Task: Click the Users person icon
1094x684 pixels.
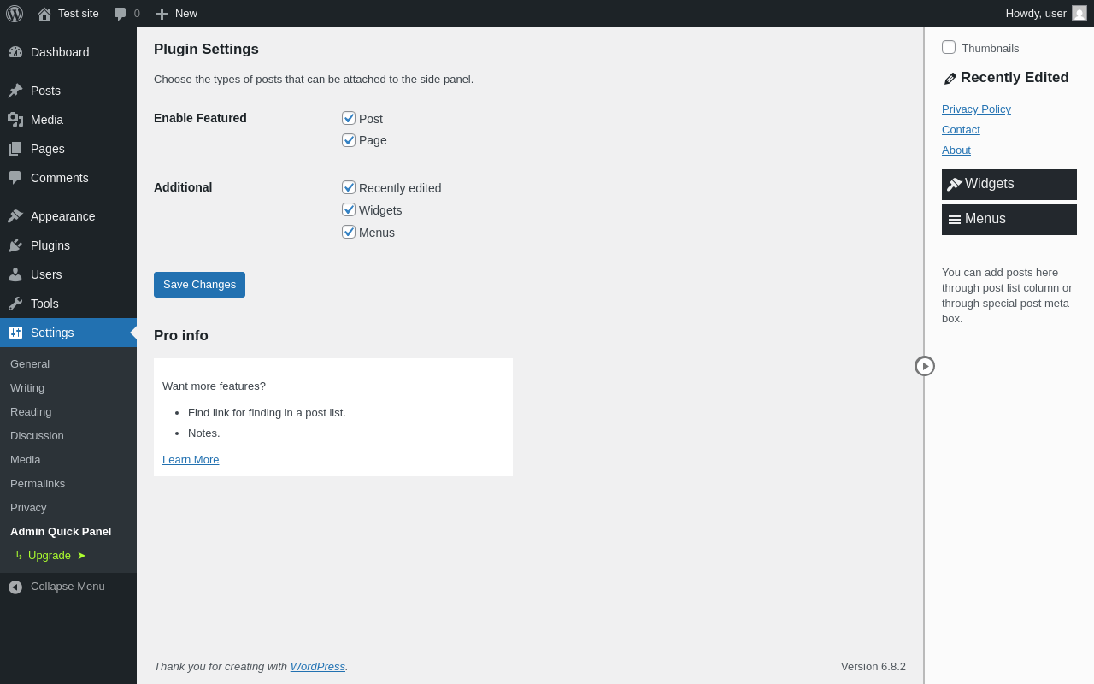Action: [15, 274]
